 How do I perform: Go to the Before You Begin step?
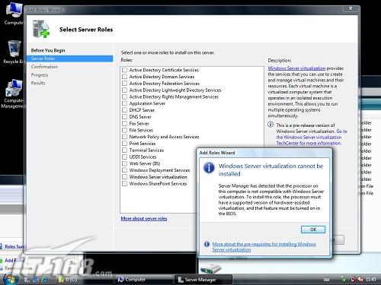(48, 50)
